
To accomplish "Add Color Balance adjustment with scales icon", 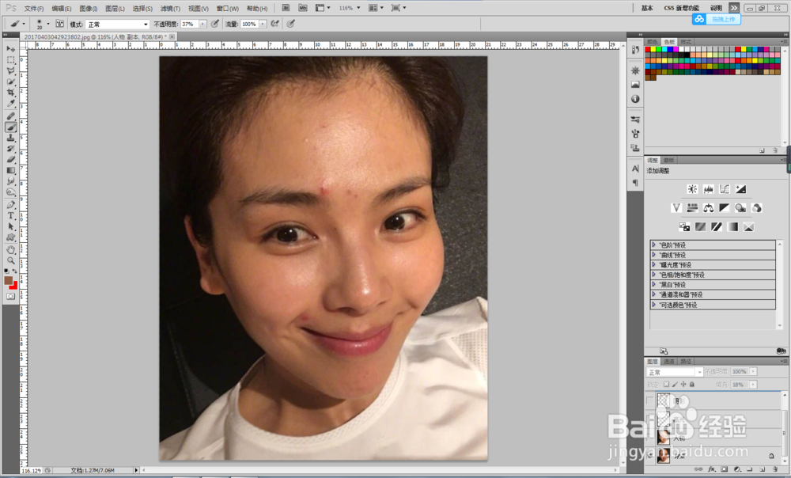I will (708, 207).
